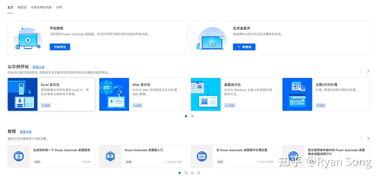Select second tutorials carousel page dot

point(186,173)
